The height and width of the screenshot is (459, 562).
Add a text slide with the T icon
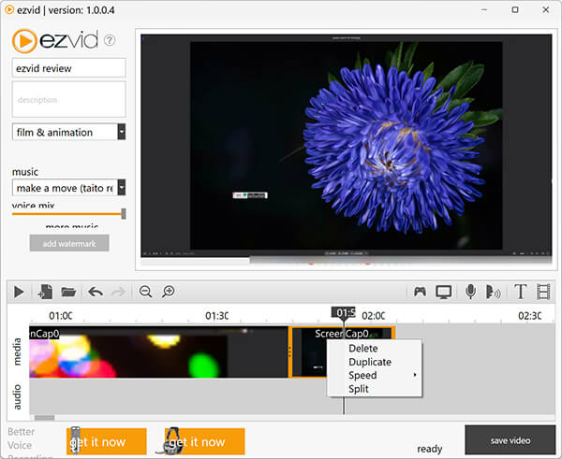tap(521, 292)
